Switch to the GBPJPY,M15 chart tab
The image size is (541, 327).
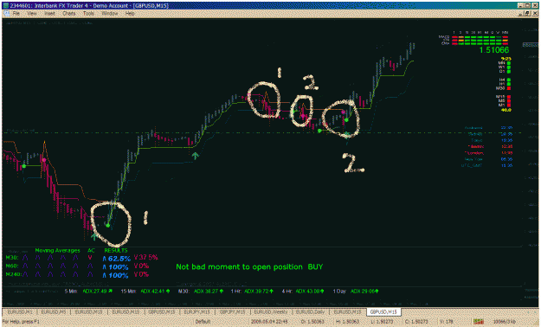[233, 311]
